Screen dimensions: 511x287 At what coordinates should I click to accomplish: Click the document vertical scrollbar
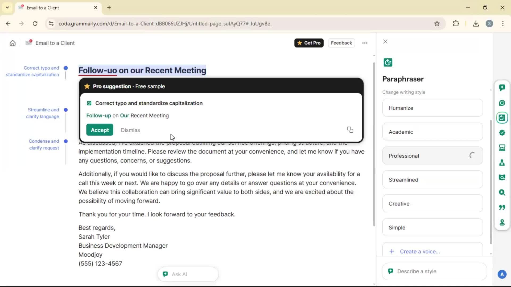(x=374, y=143)
